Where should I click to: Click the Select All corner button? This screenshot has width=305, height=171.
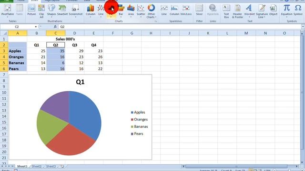(4, 33)
